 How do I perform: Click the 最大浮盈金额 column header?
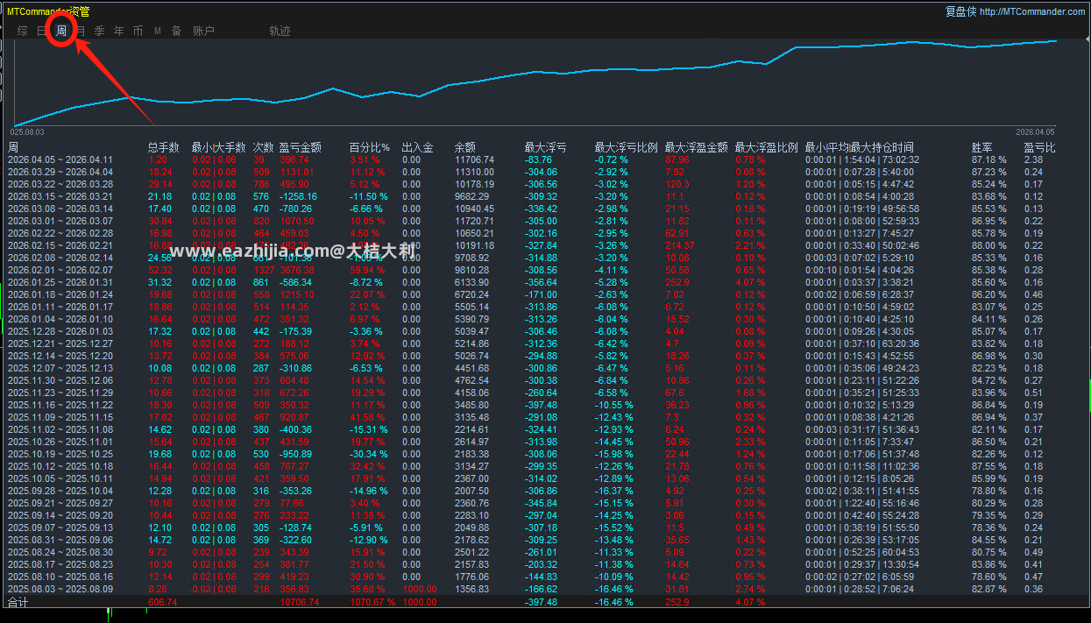(x=696, y=147)
